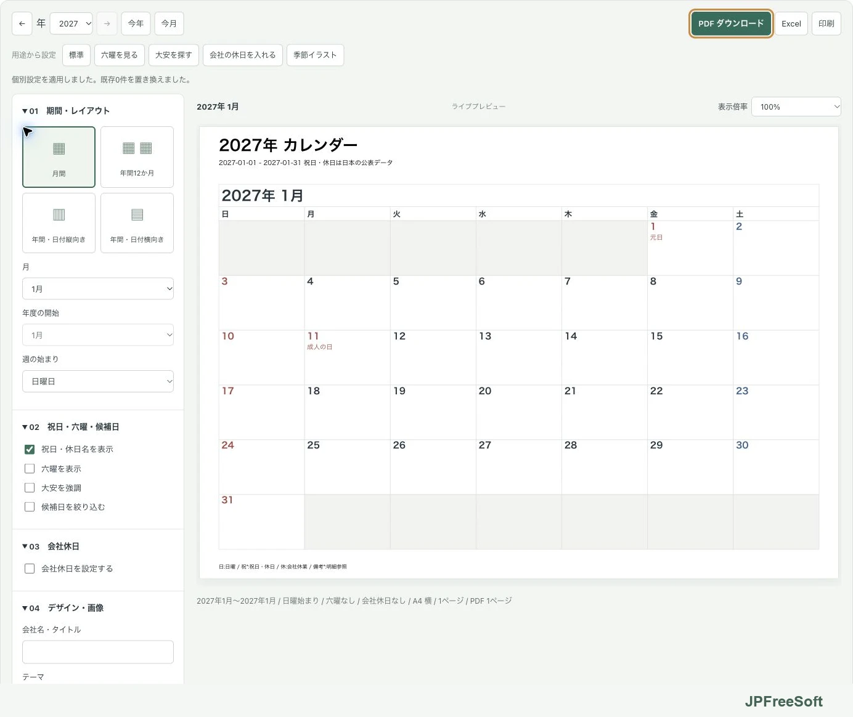Click January 1 元日 cell in the preview

pyautogui.click(x=690, y=248)
